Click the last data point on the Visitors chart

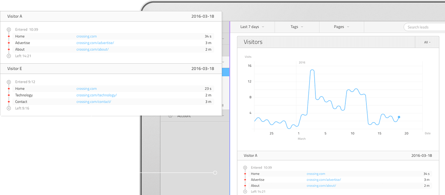[399, 117]
